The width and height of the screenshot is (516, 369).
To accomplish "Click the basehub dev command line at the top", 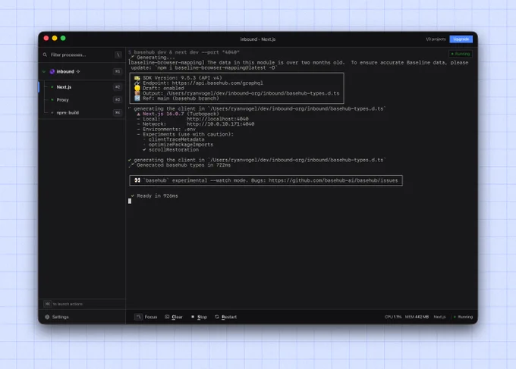I will click(184, 52).
